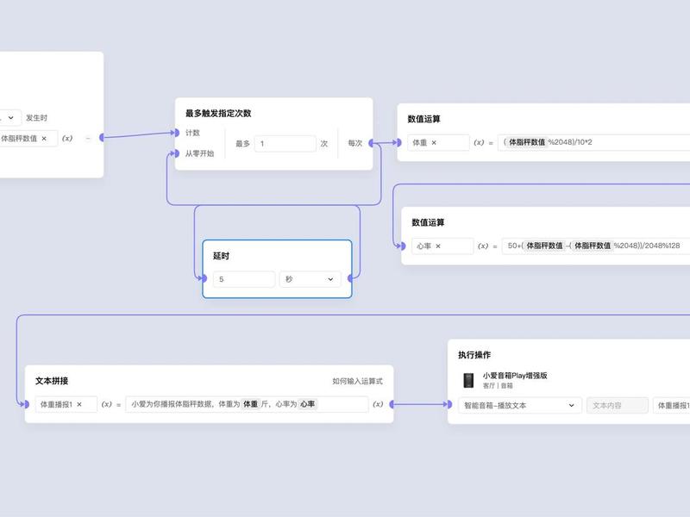Select the 最多触发指定次数 card title
The height and width of the screenshot is (517, 690).
(x=218, y=113)
